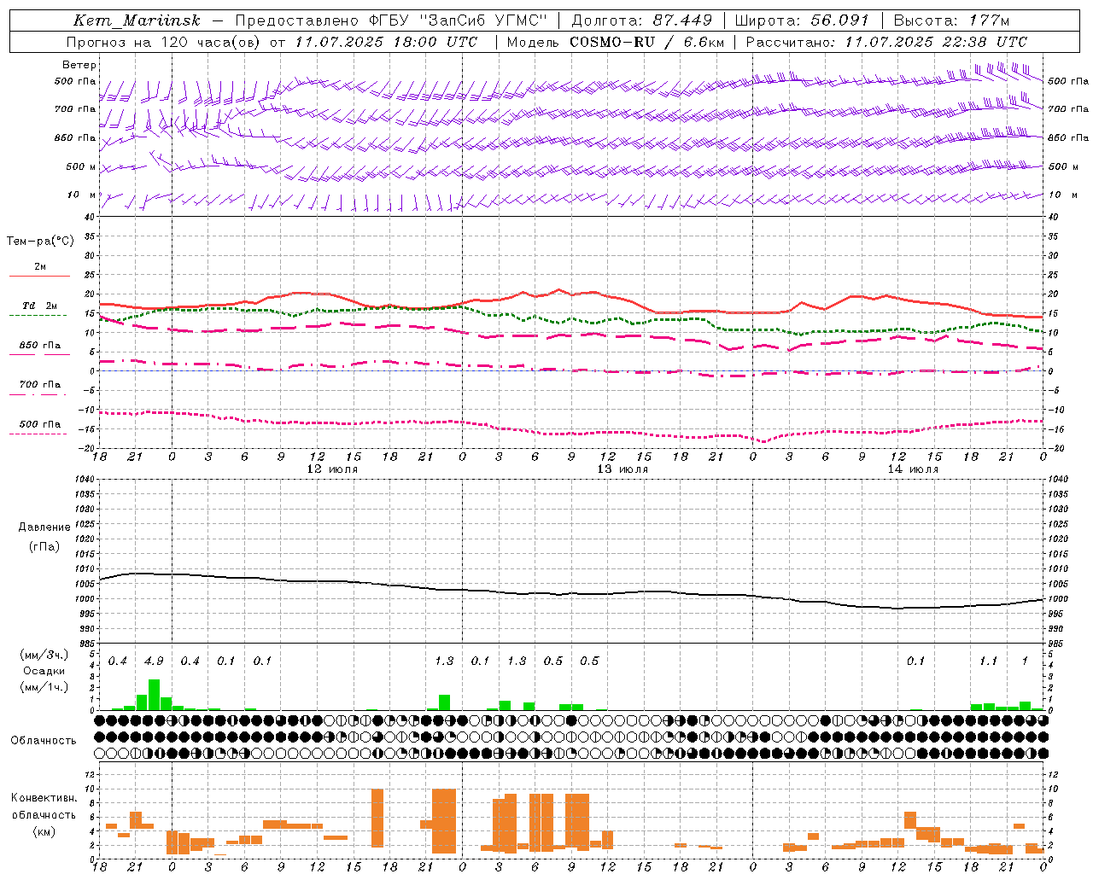Select the "Долгота: 87.449" header text
The width and height of the screenshot is (1093, 874).
(641, 20)
